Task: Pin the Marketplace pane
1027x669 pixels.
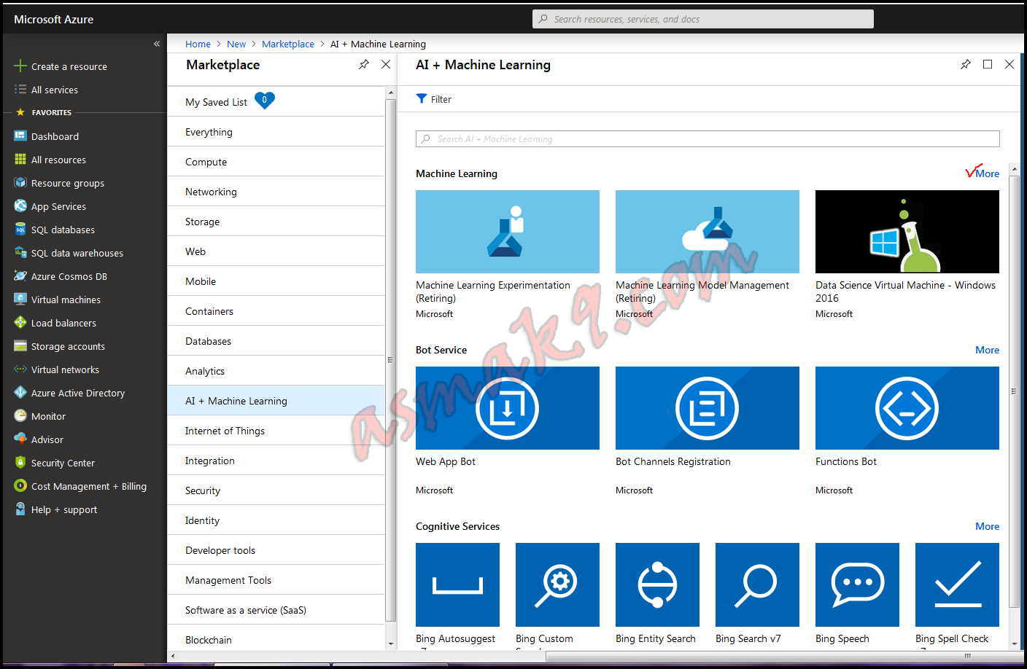Action: pyautogui.click(x=364, y=64)
